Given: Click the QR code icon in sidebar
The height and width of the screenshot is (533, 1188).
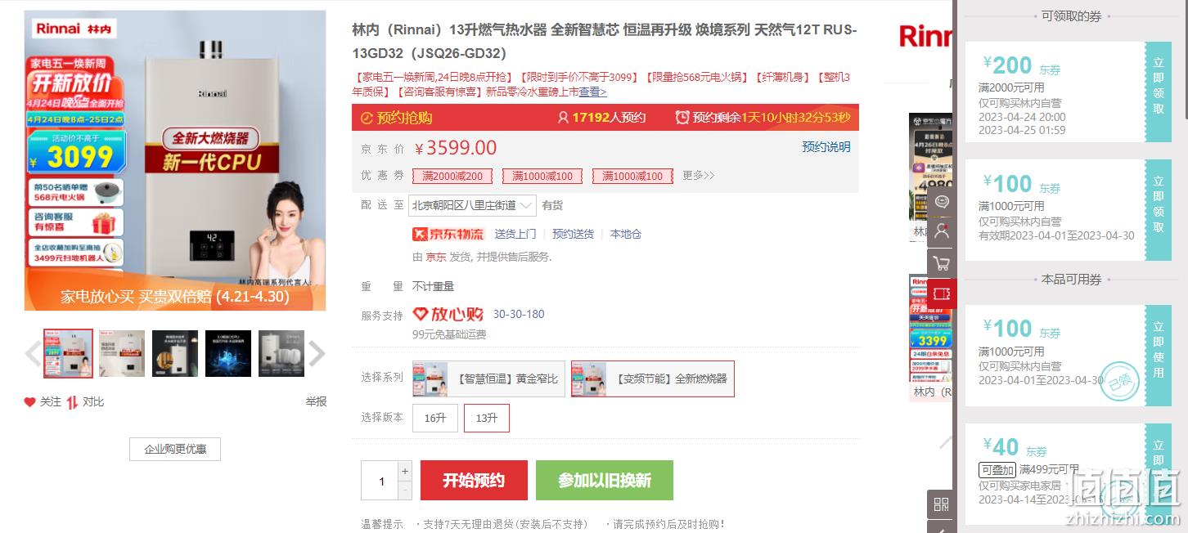Looking at the screenshot, I should (x=942, y=504).
